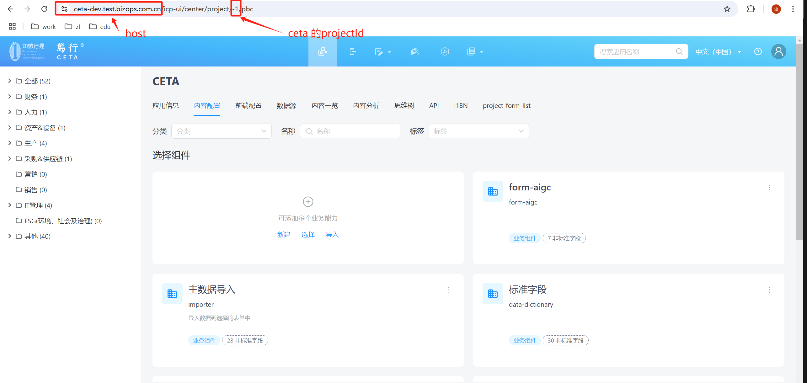This screenshot has width=807, height=383.
Task: Click the plus icon to add capability
Action: coord(308,202)
